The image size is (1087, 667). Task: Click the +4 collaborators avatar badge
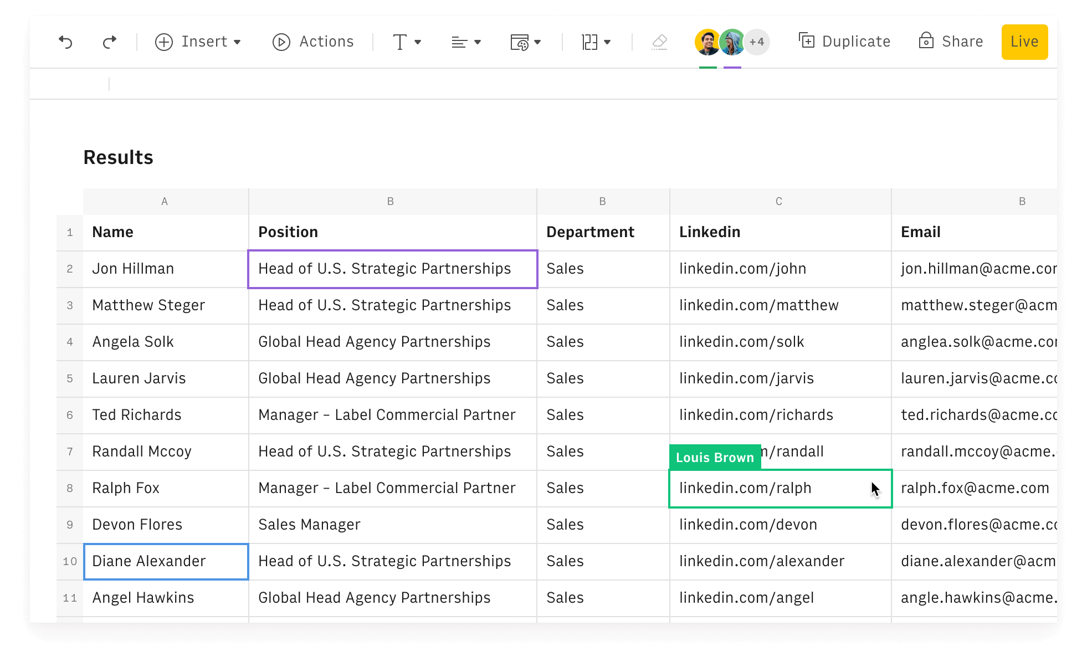click(757, 42)
